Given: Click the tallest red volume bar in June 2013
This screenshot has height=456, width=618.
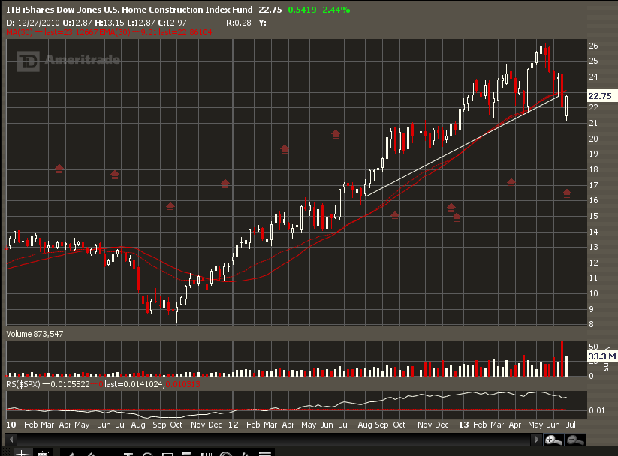Looking at the screenshot, I should pos(562,358).
